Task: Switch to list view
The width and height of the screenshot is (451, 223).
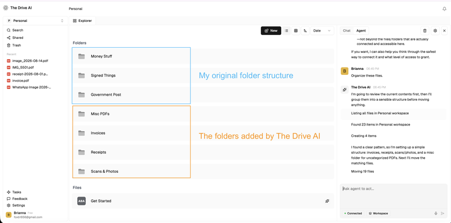Action: point(286,31)
